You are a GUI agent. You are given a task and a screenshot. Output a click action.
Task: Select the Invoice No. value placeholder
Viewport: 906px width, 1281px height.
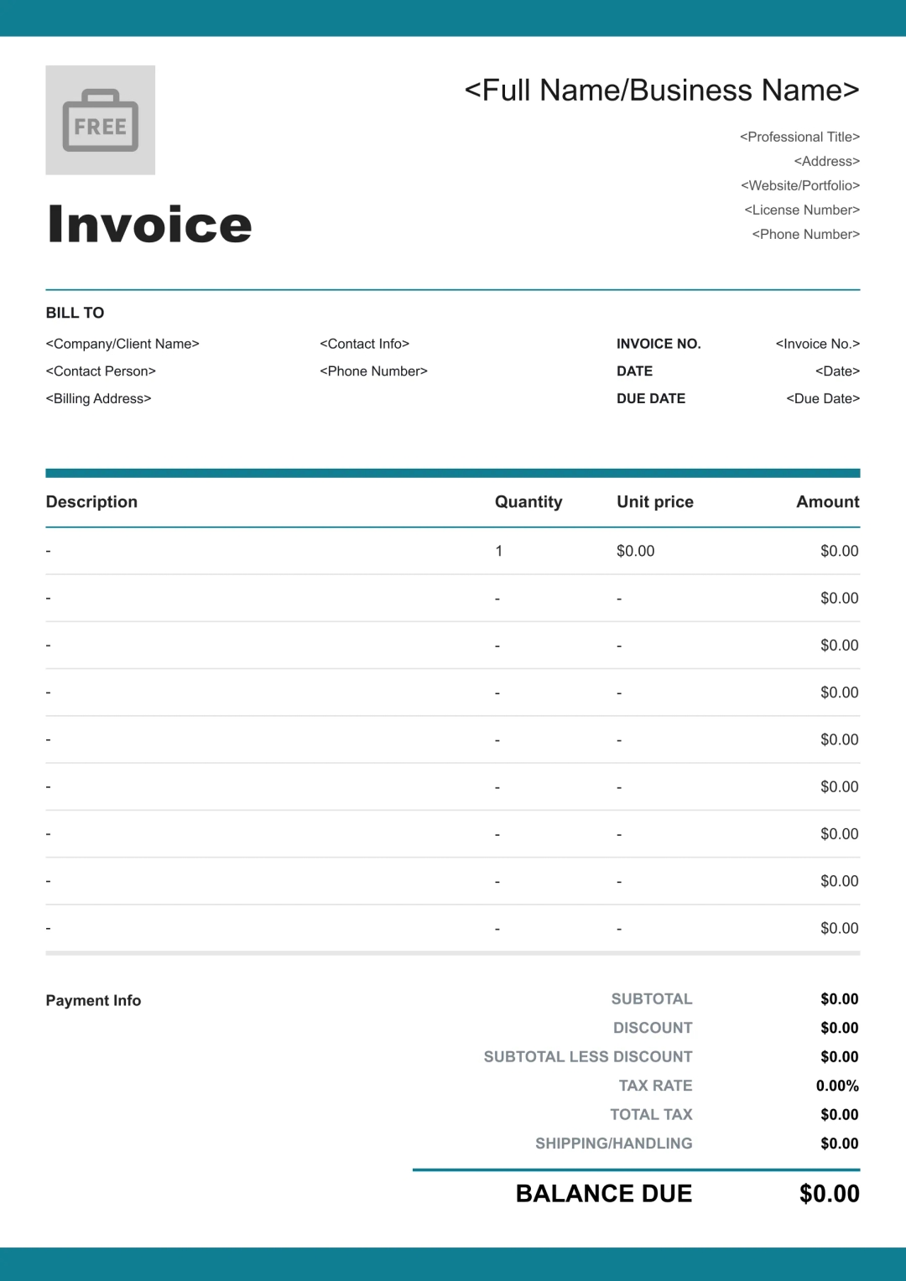817,344
